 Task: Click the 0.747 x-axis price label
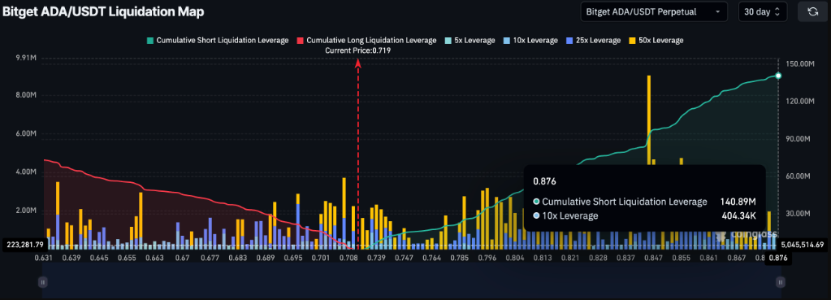coord(404,258)
